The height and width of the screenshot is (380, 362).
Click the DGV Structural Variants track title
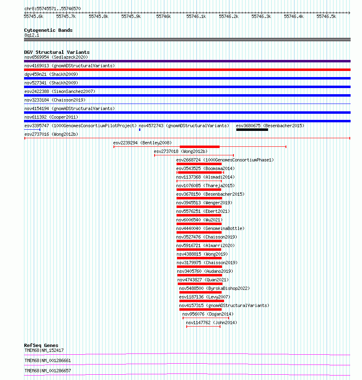point(57,52)
